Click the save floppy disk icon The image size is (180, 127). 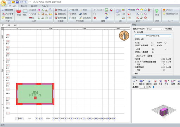click(17, 2)
